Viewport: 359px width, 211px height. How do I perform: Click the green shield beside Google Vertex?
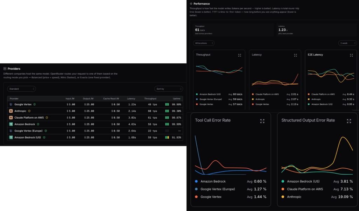click(34, 104)
